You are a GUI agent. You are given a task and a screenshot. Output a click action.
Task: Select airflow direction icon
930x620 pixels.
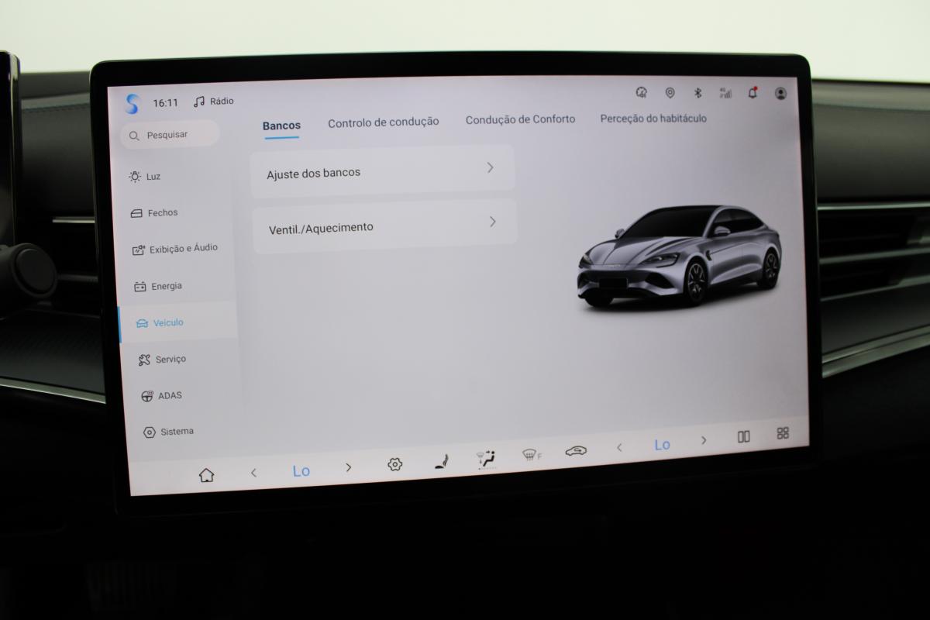[x=486, y=459]
